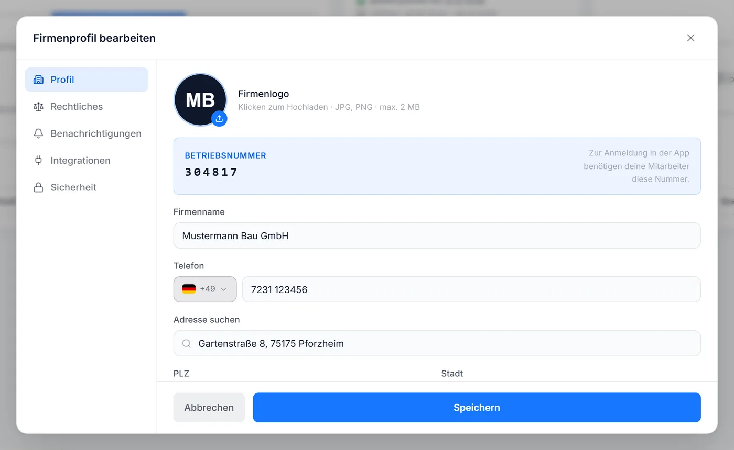Click the bell icon beside Benachrichtigungen

(38, 133)
